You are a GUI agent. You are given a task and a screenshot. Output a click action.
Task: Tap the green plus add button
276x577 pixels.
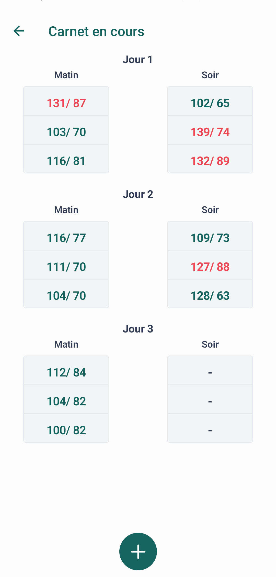(x=138, y=551)
